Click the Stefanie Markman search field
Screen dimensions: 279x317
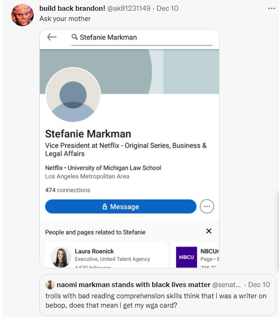142,38
